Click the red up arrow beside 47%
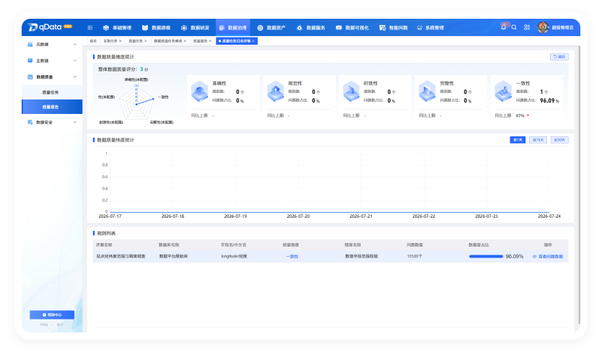 coord(528,115)
